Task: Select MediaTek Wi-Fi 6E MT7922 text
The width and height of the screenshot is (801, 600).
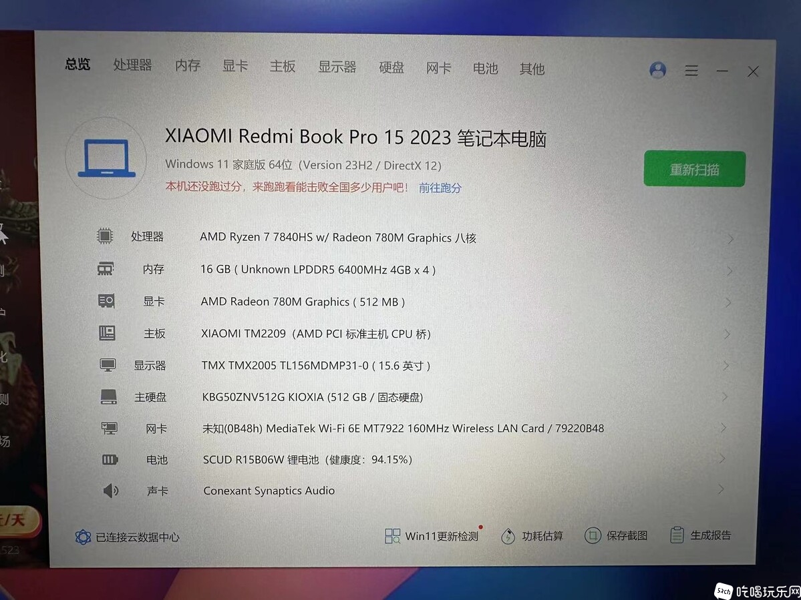Action: coord(403,428)
